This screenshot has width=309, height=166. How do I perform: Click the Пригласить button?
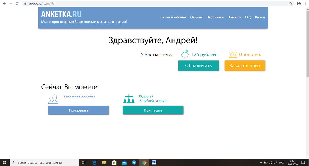[153, 111]
